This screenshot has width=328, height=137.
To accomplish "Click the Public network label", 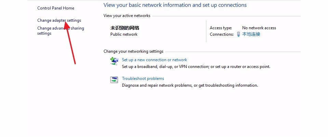I will pos(124,34).
